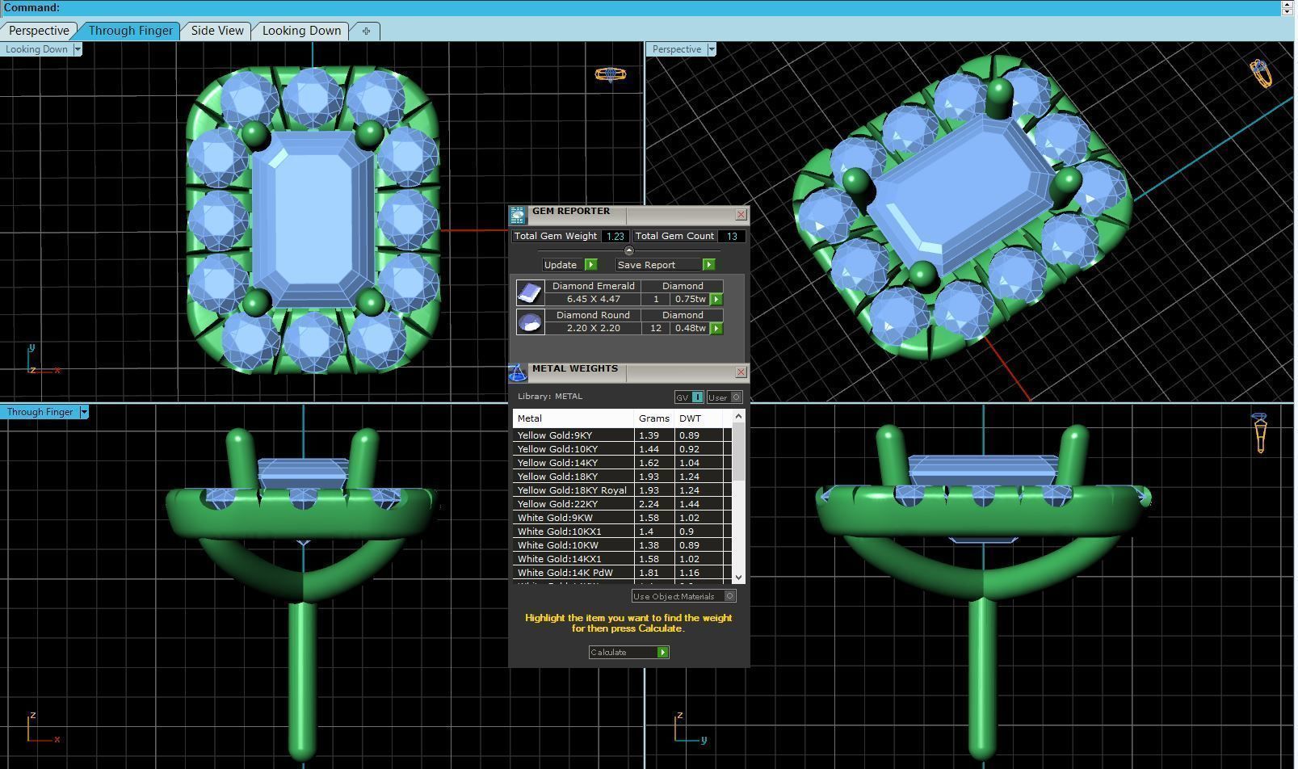Viewport: 1298px width, 769px height.
Task: Click ring view icon in Looking Down viewport
Action: [x=611, y=74]
